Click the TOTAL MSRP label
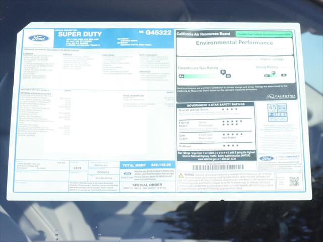This screenshot has height=242, width=323. [x=134, y=165]
